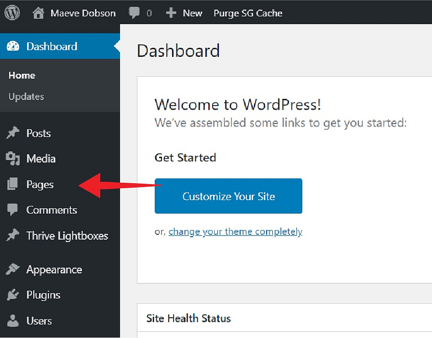
Task: Click Customize Your Site button
Action: (228, 196)
